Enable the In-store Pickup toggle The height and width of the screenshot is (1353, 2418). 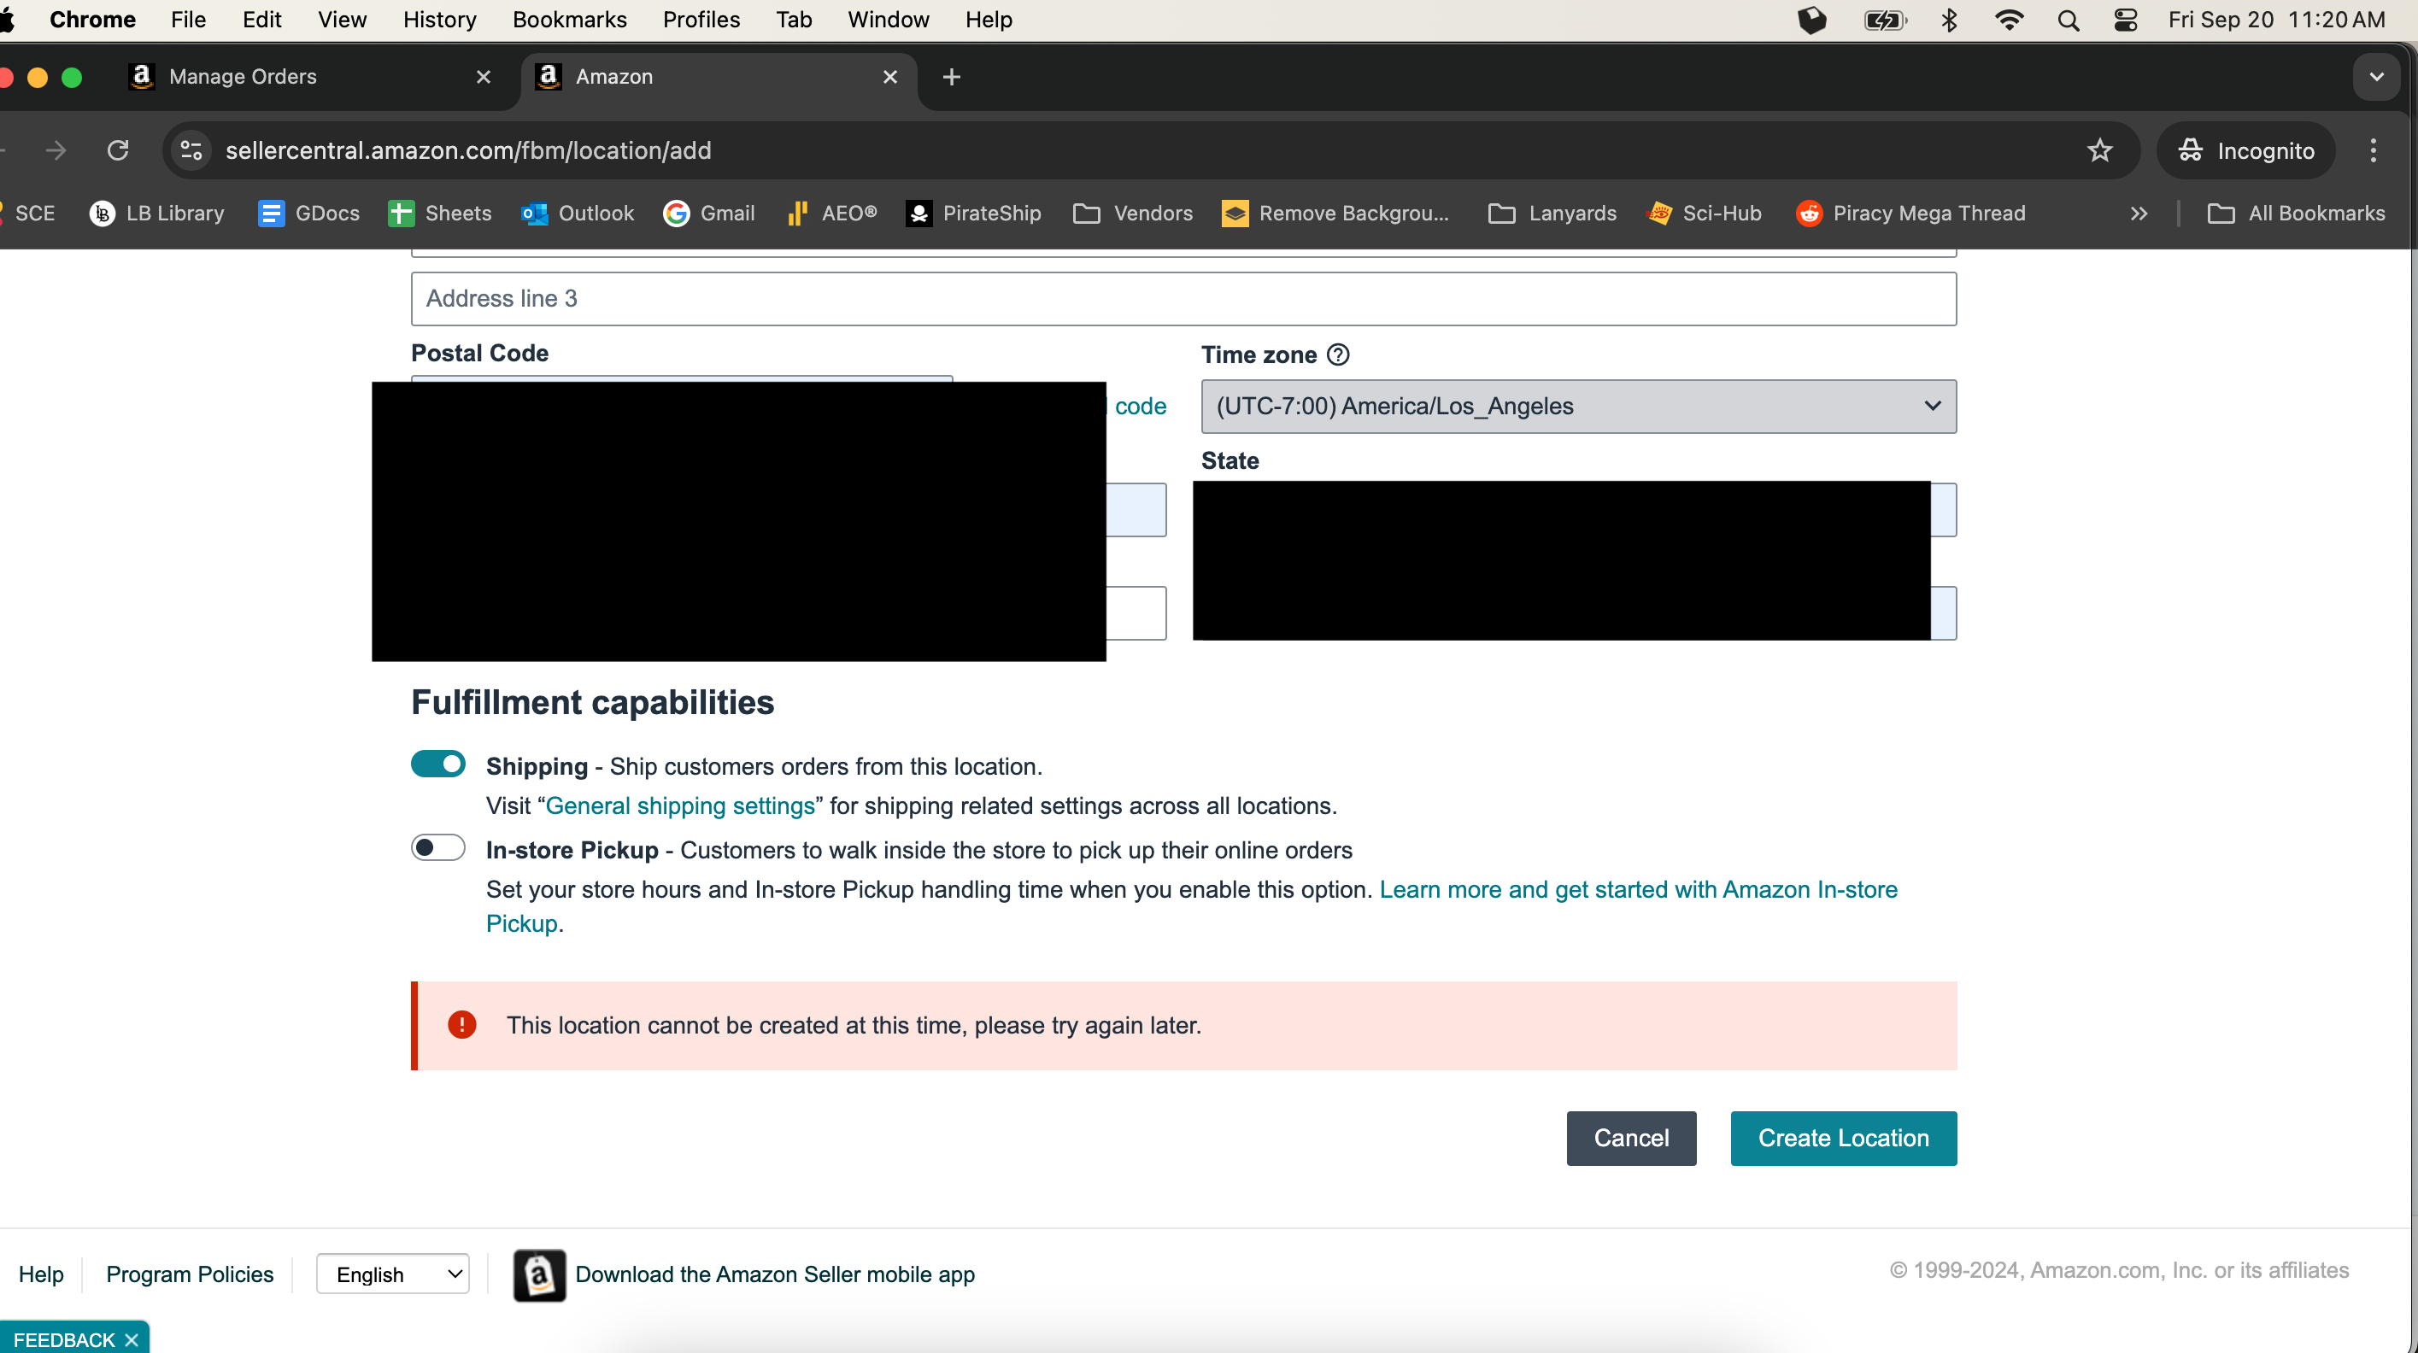(x=438, y=847)
